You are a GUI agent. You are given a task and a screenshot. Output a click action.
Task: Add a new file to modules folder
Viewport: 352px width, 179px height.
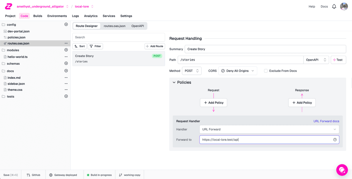tap(66, 50)
